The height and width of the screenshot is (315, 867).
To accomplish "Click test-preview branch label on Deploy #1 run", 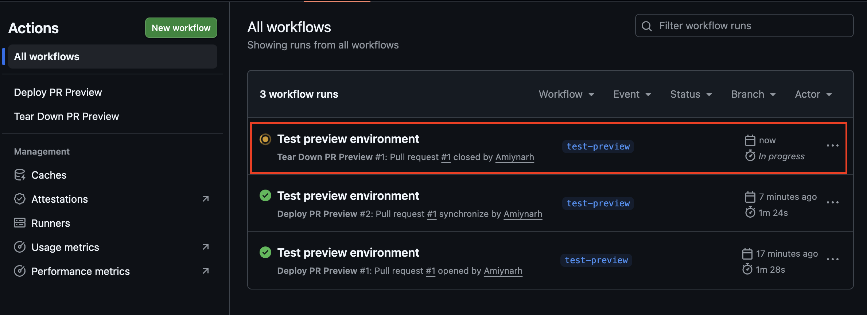I will (x=596, y=260).
